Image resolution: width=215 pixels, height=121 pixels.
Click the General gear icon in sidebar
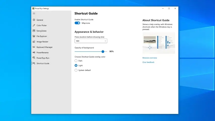(34, 20)
